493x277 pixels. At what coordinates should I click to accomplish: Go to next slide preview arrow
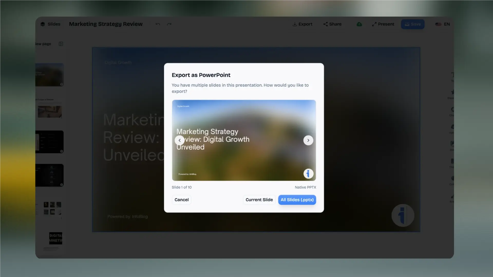click(308, 140)
